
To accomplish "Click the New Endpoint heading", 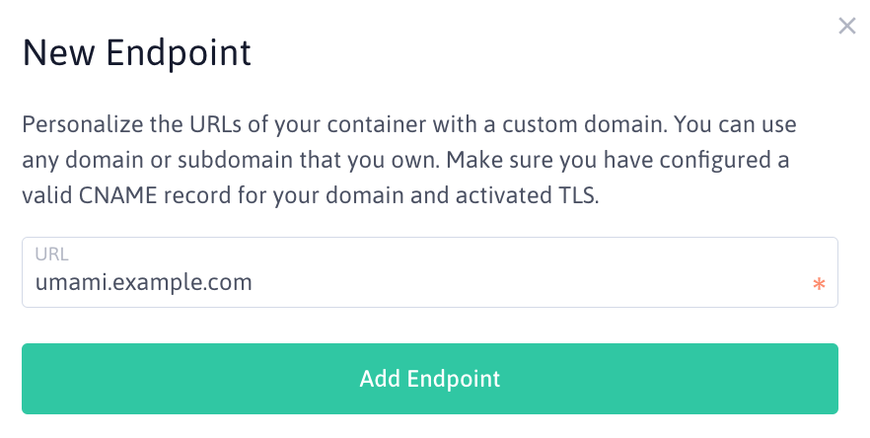I will click(x=136, y=53).
